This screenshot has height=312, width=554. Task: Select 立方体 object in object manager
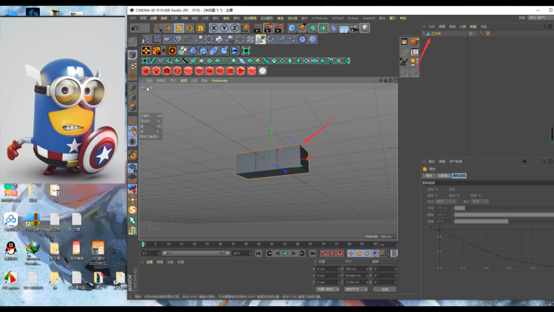(x=436, y=33)
